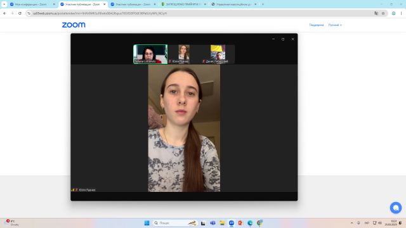Open File Explorer from the taskbar

222,223
